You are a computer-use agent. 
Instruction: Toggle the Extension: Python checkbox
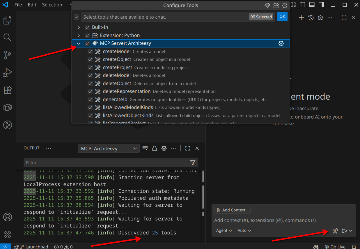coord(87,36)
